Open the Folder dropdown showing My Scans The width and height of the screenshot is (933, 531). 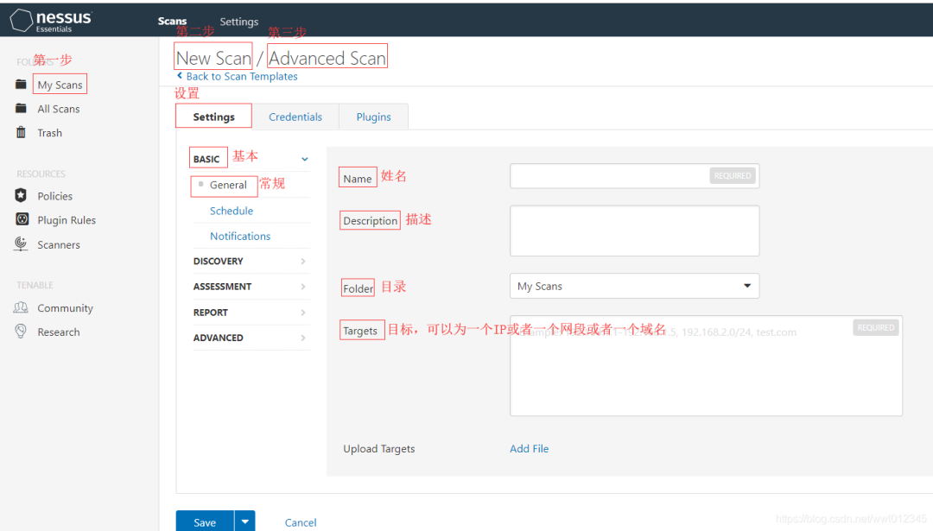(634, 286)
